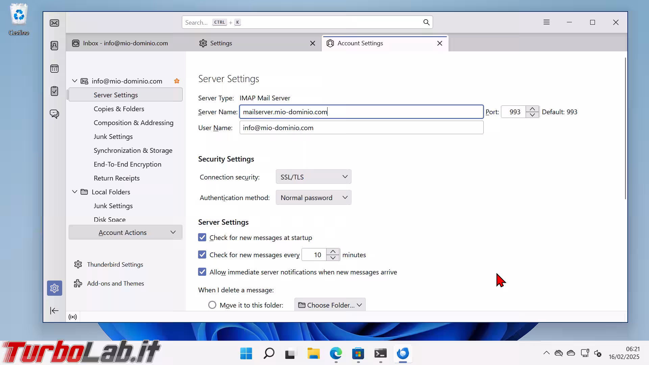
Task: Switch to the Inbox tab
Action: tap(125, 43)
